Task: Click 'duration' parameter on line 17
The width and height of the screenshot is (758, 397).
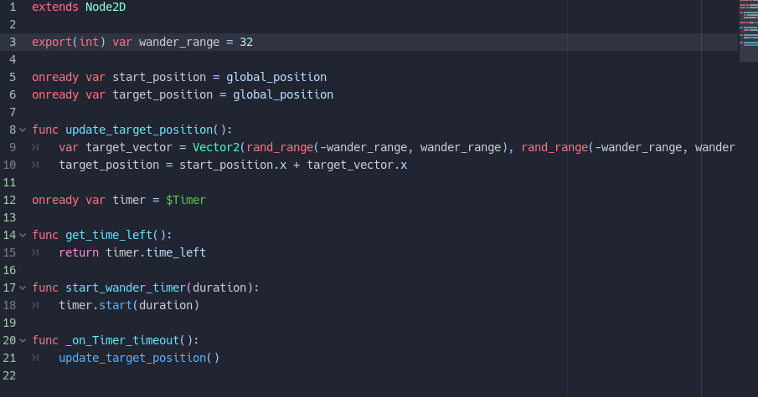Action: coord(219,288)
